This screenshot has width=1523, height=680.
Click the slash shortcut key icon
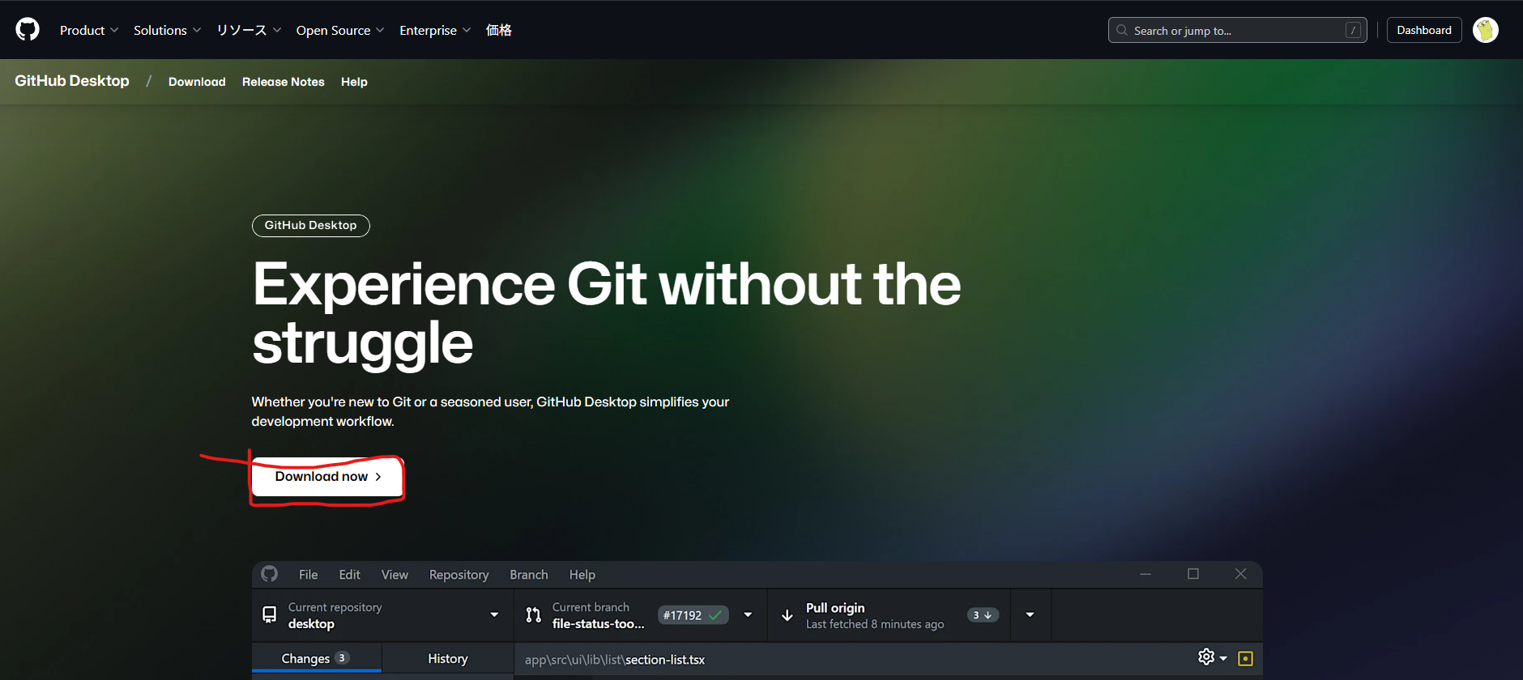coord(1353,30)
